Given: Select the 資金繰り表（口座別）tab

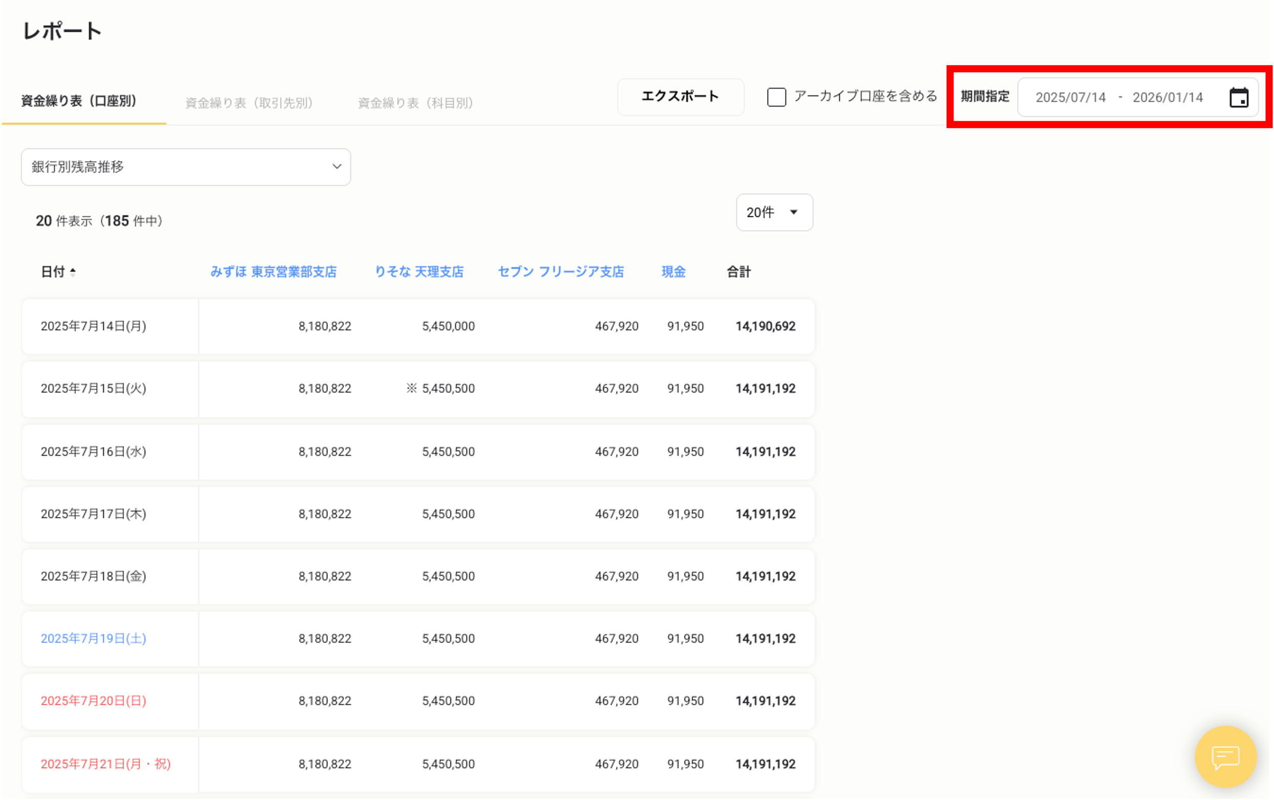Looking at the screenshot, I should [79, 101].
